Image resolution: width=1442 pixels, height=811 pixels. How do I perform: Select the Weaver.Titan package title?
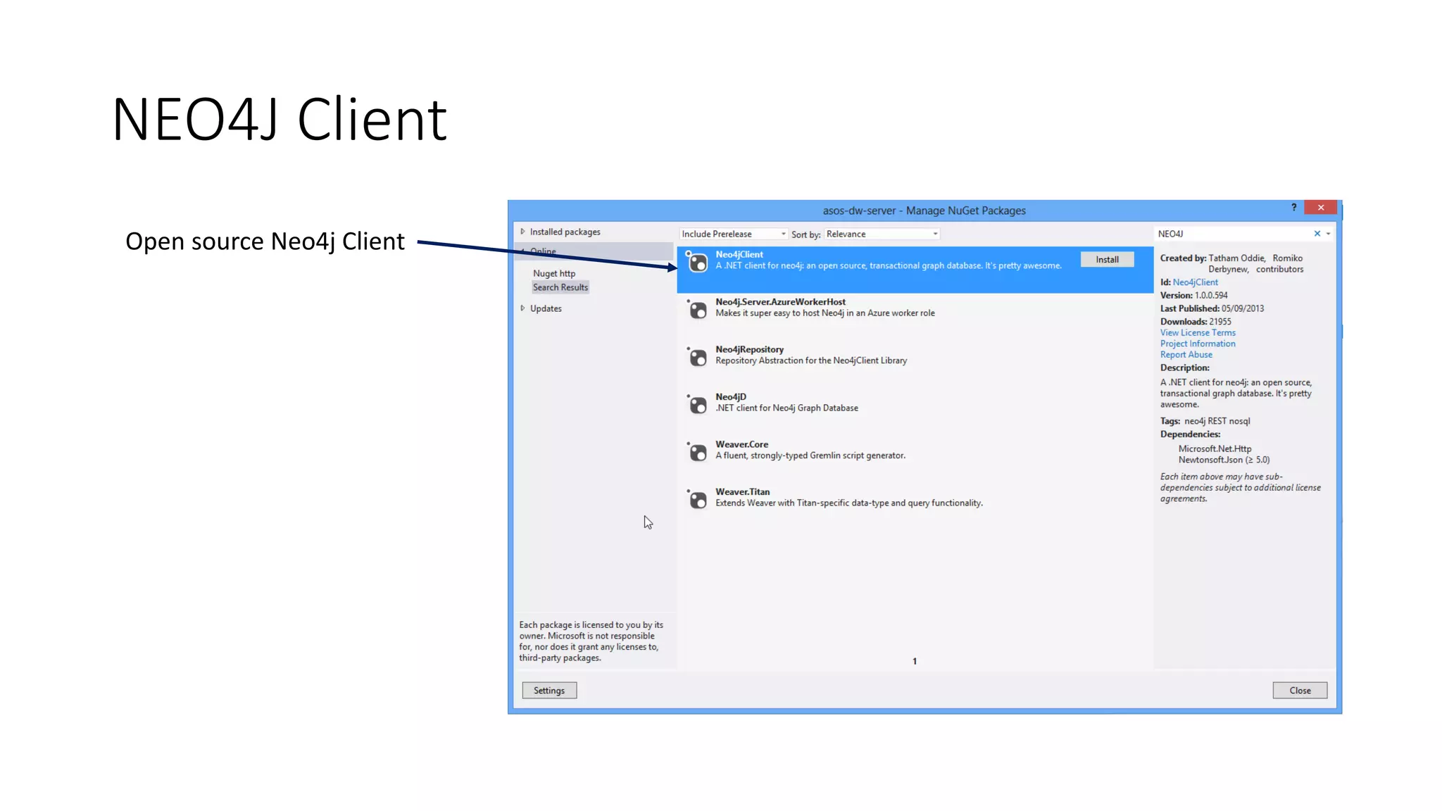742,492
